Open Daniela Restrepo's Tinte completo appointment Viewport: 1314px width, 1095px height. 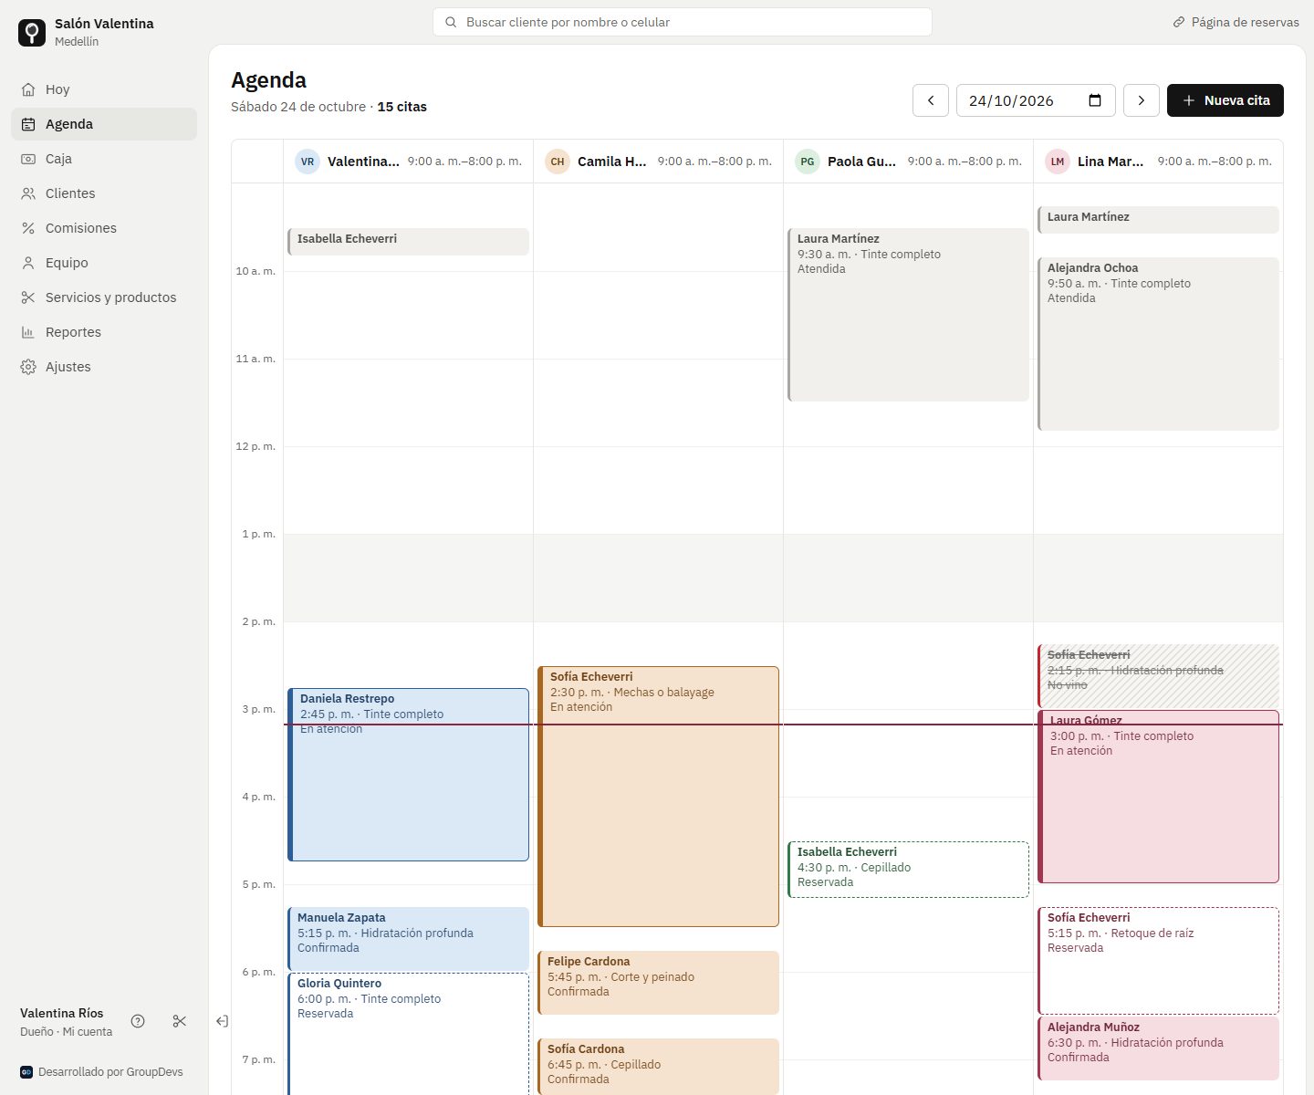[x=408, y=775]
